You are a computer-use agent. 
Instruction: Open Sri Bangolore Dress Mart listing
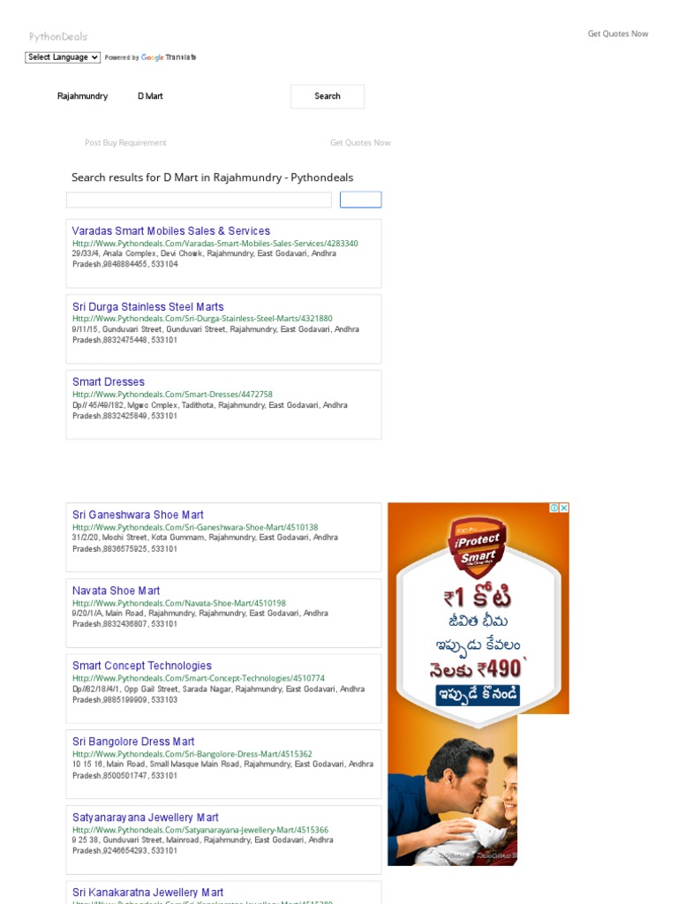pyautogui.click(x=133, y=742)
